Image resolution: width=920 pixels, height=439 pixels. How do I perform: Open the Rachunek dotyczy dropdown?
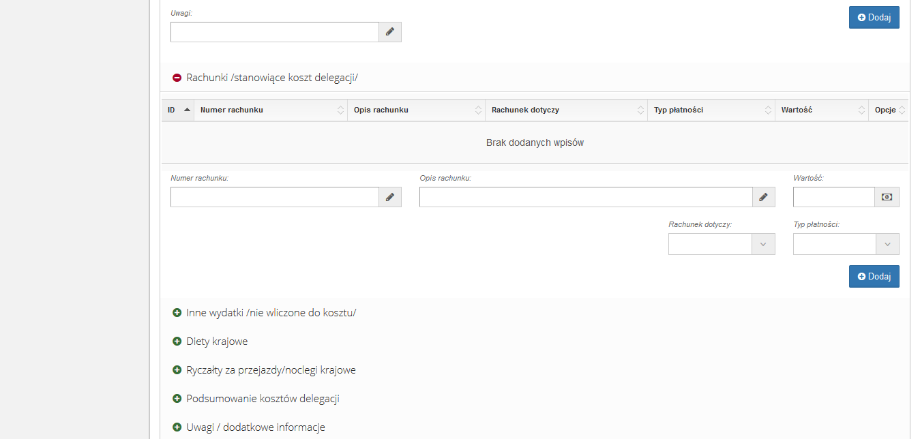click(721, 244)
